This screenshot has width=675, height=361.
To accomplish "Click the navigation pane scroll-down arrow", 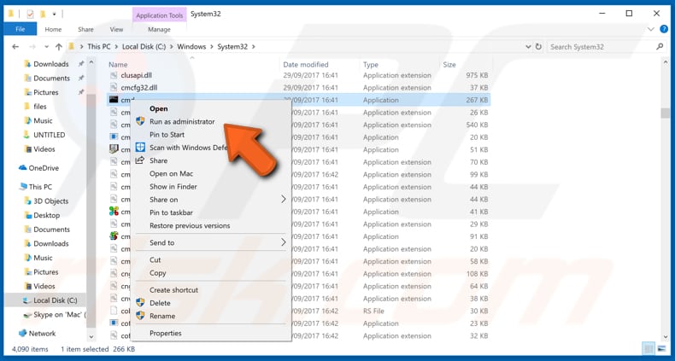I will pyautogui.click(x=91, y=337).
